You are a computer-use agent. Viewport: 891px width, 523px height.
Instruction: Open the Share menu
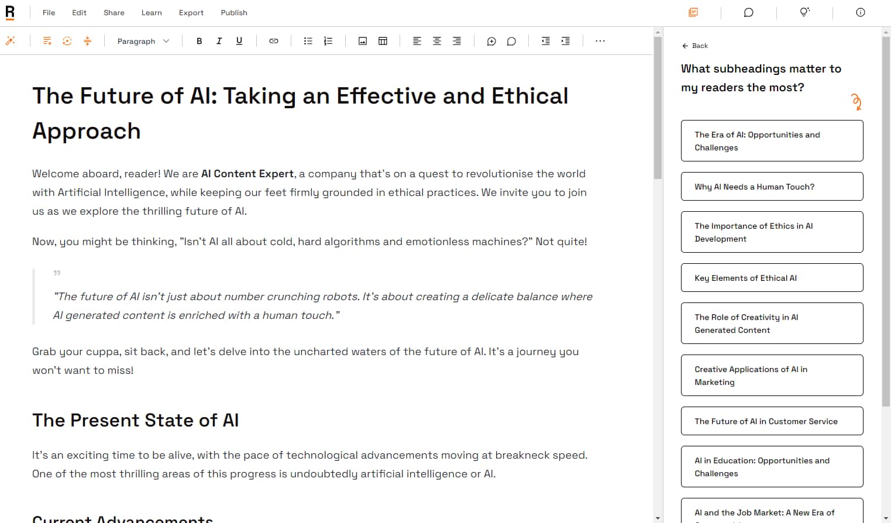tap(113, 12)
